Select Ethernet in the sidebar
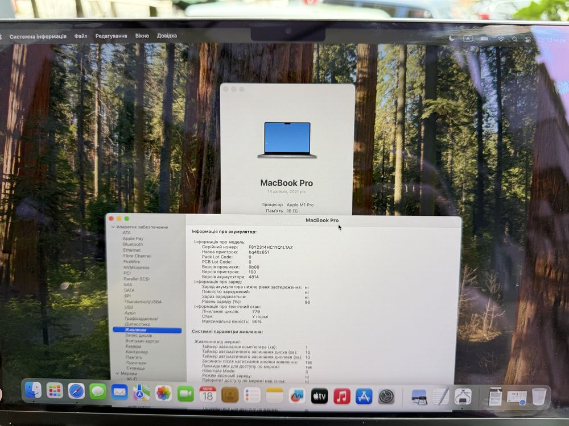The image size is (569, 426). point(132,250)
